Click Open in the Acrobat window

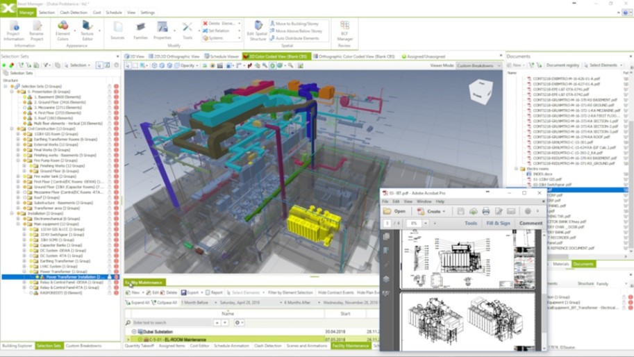tap(394, 211)
